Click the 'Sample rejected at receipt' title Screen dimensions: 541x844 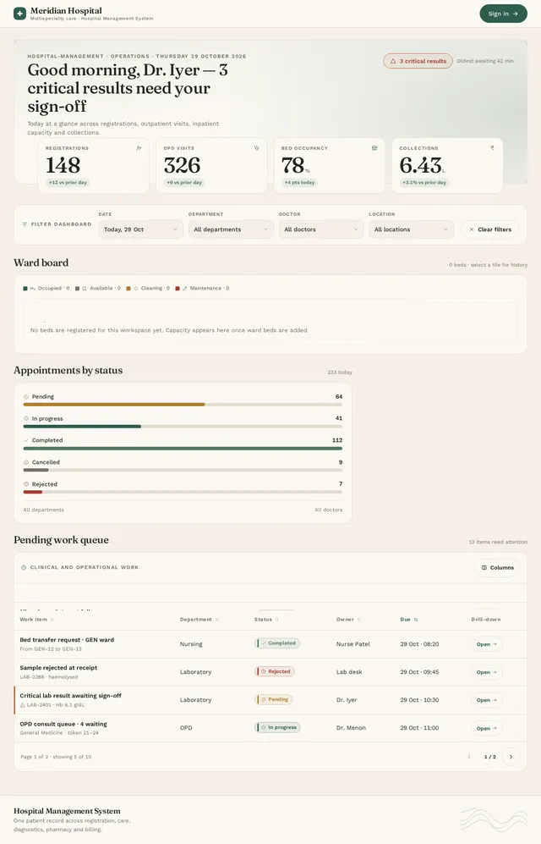tap(58, 667)
